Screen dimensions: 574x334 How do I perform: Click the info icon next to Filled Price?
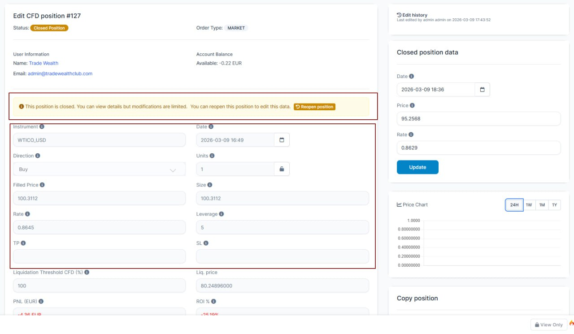point(42,185)
